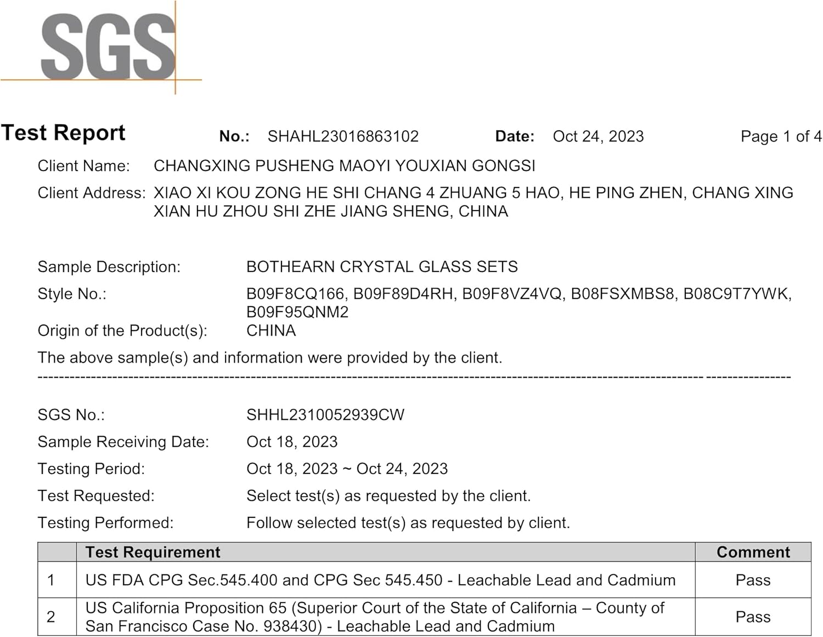823x637 pixels.
Task: Click the SGS logo
Action: click(108, 47)
